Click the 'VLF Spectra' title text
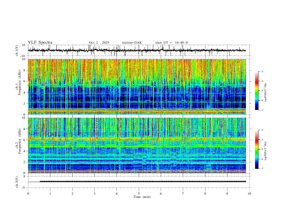This screenshot has height=217, width=281. tap(40, 43)
